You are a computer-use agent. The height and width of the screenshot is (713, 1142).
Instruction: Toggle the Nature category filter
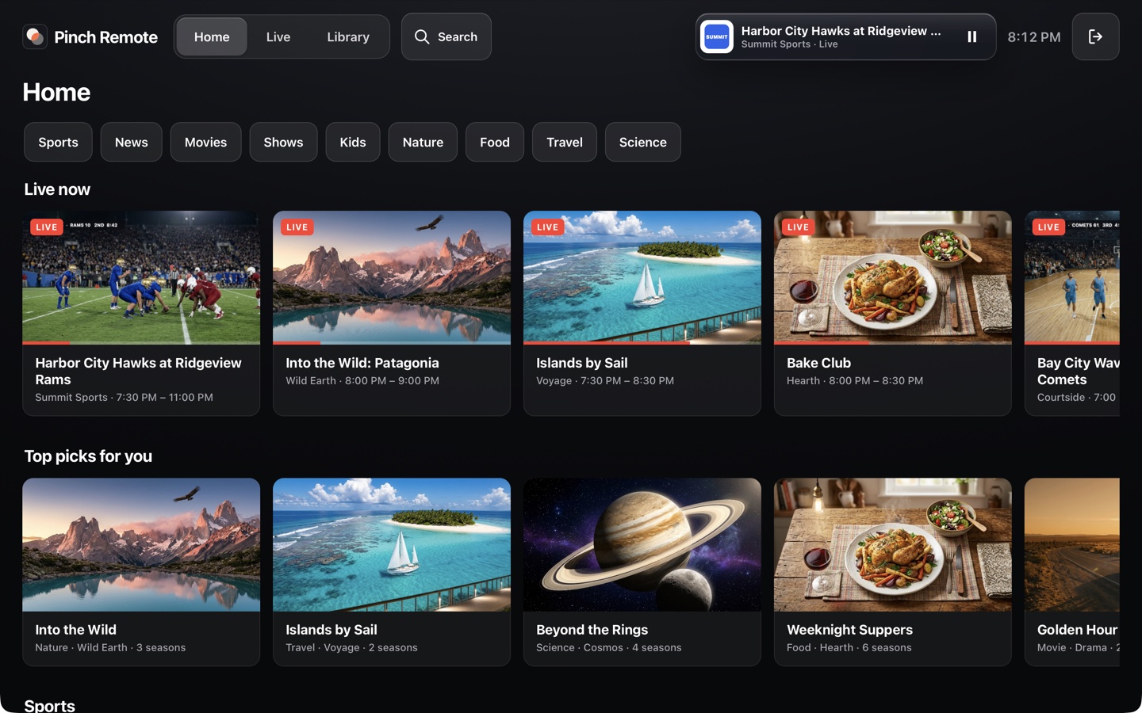[x=423, y=142]
